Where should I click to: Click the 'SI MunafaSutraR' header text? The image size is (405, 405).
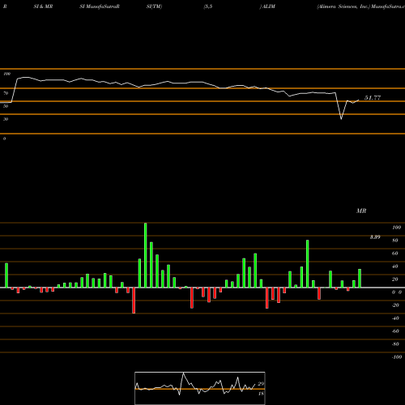100,6
